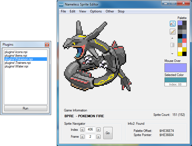Close the Nameless Sprite Editor window
Viewport: 192px width, 146px height.
183,3
